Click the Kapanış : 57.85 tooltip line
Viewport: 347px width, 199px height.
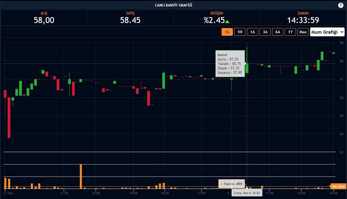(x=230, y=73)
